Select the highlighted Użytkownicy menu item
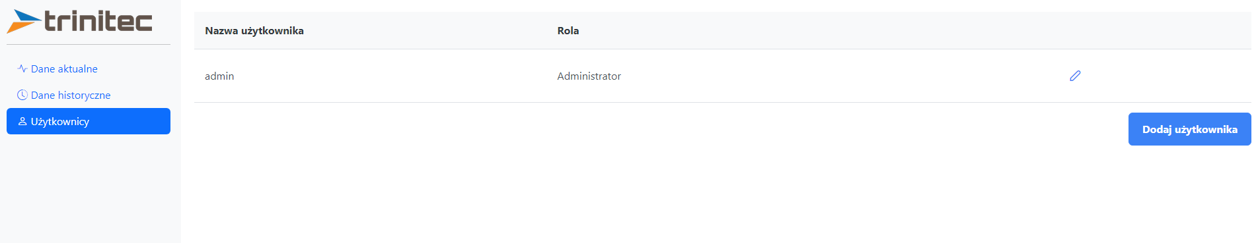The width and height of the screenshot is (1258, 243). [x=89, y=121]
